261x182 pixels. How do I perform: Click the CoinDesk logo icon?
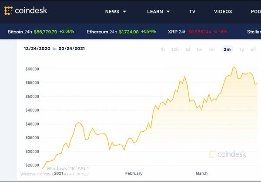(8, 10)
